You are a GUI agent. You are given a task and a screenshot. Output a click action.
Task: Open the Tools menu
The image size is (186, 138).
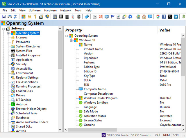pos(78,10)
